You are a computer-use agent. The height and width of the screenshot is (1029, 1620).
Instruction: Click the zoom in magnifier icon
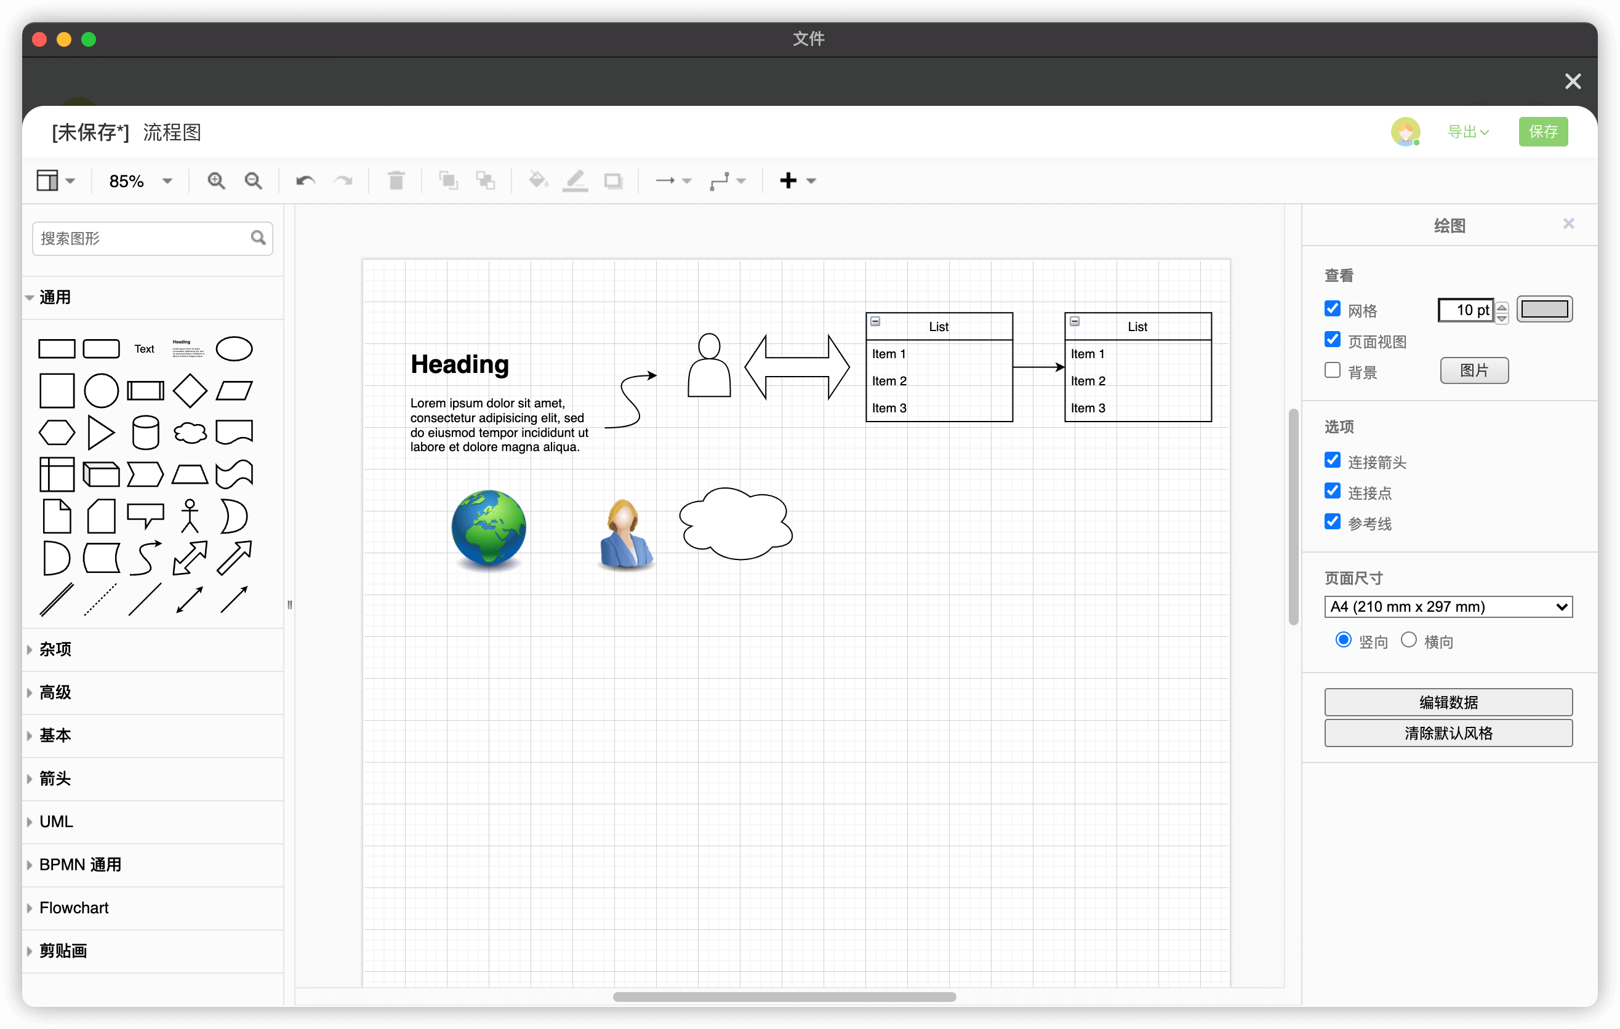(216, 180)
